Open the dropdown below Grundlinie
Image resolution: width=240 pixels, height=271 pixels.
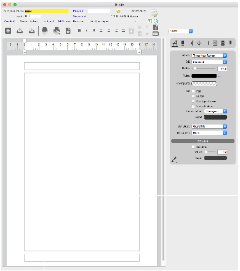pyautogui.click(x=209, y=133)
